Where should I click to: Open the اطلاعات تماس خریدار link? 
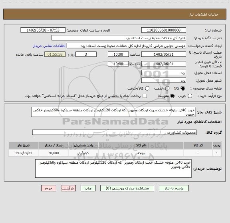pyautogui.click(x=49, y=46)
